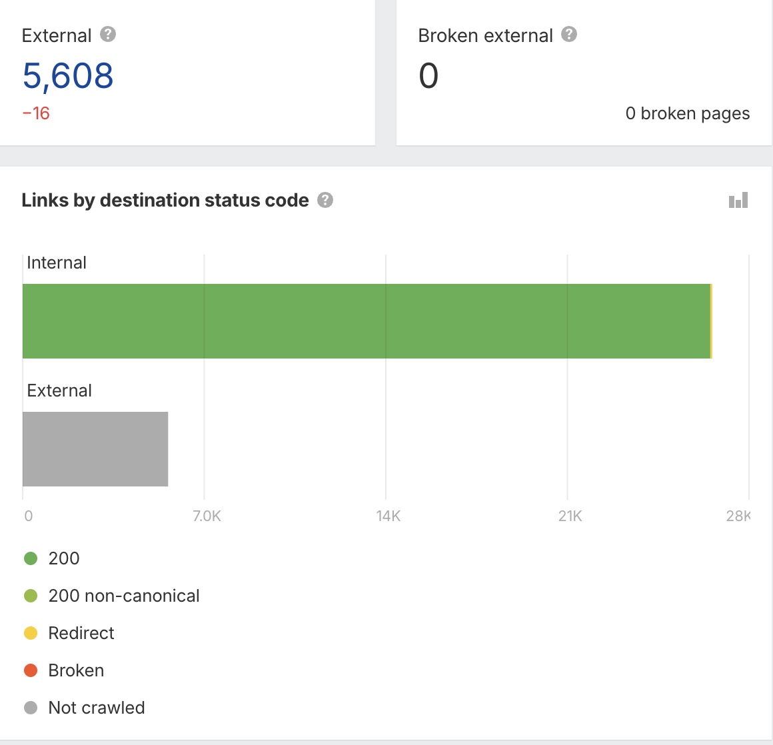This screenshot has height=745, width=773.
Task: Toggle the 200 non-canonical legend item
Action: tap(124, 596)
